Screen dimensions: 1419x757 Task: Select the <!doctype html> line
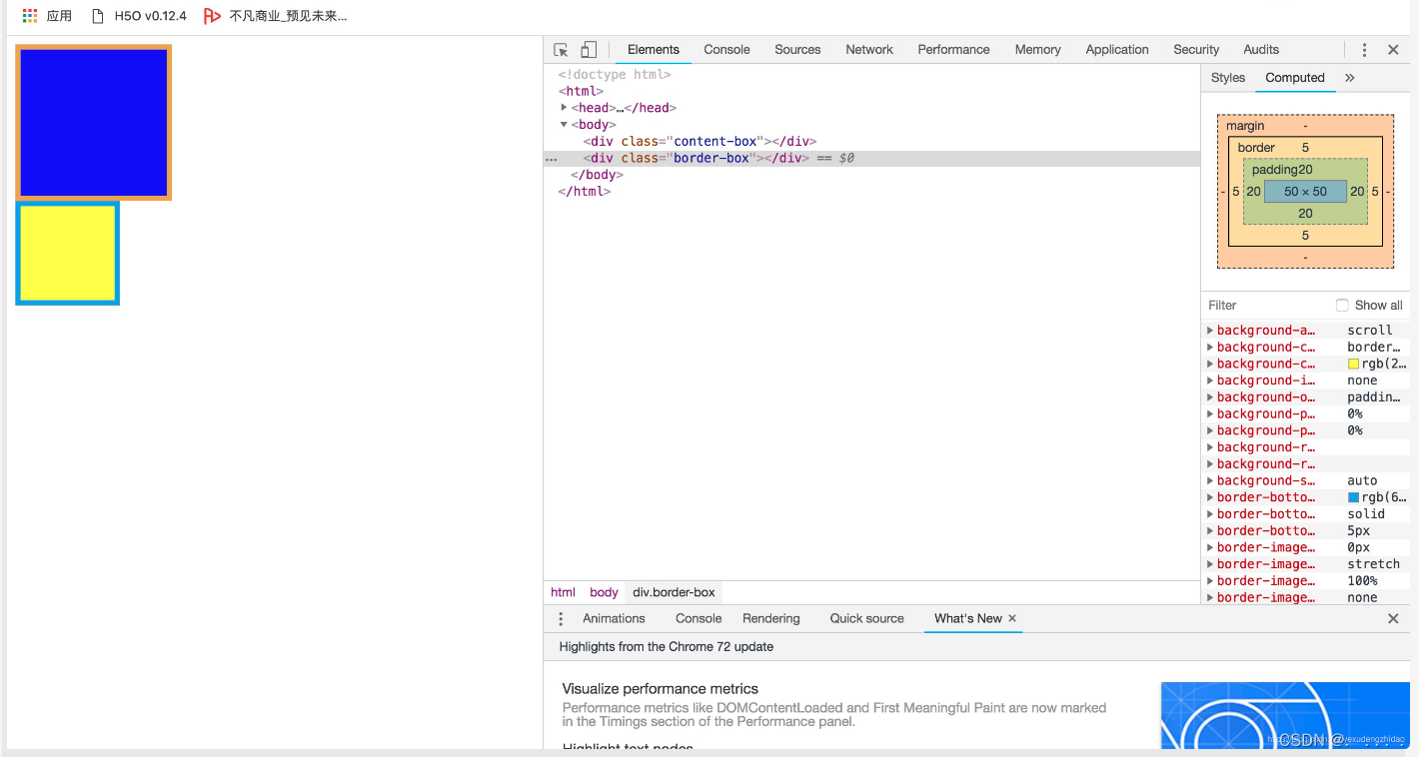click(615, 75)
